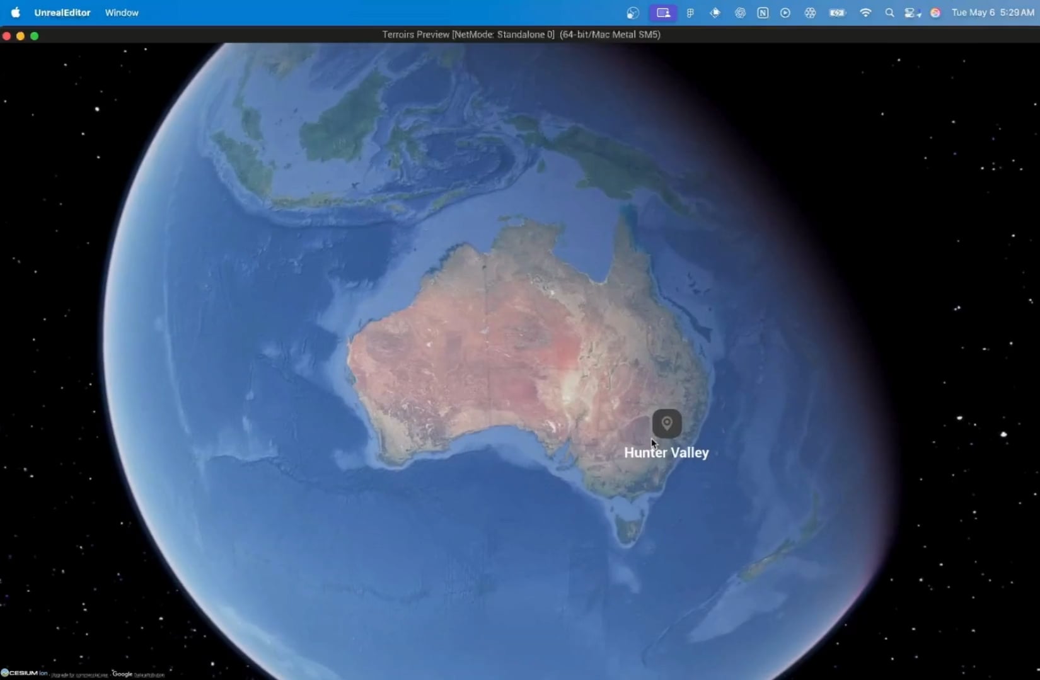Open Spotlight search magnifier icon
Screen dimensions: 1040x680
click(x=889, y=13)
